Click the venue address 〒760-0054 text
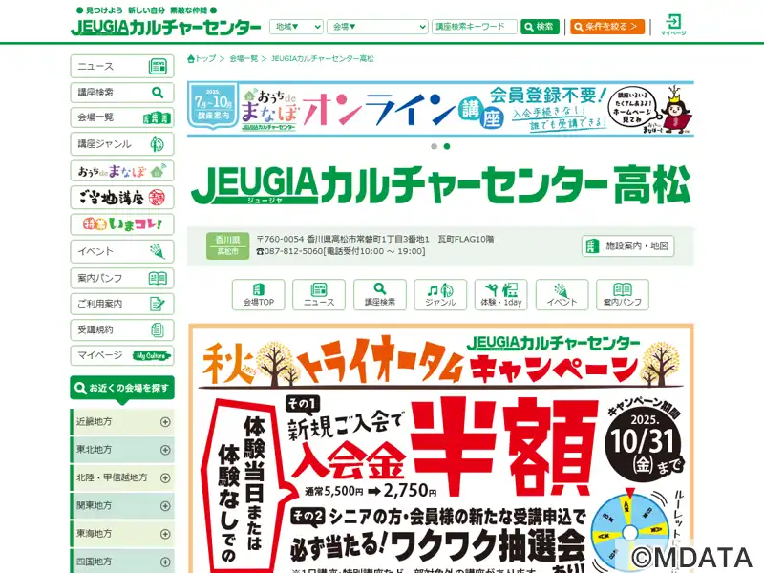Viewport: 764px width, 573px height. (375, 240)
